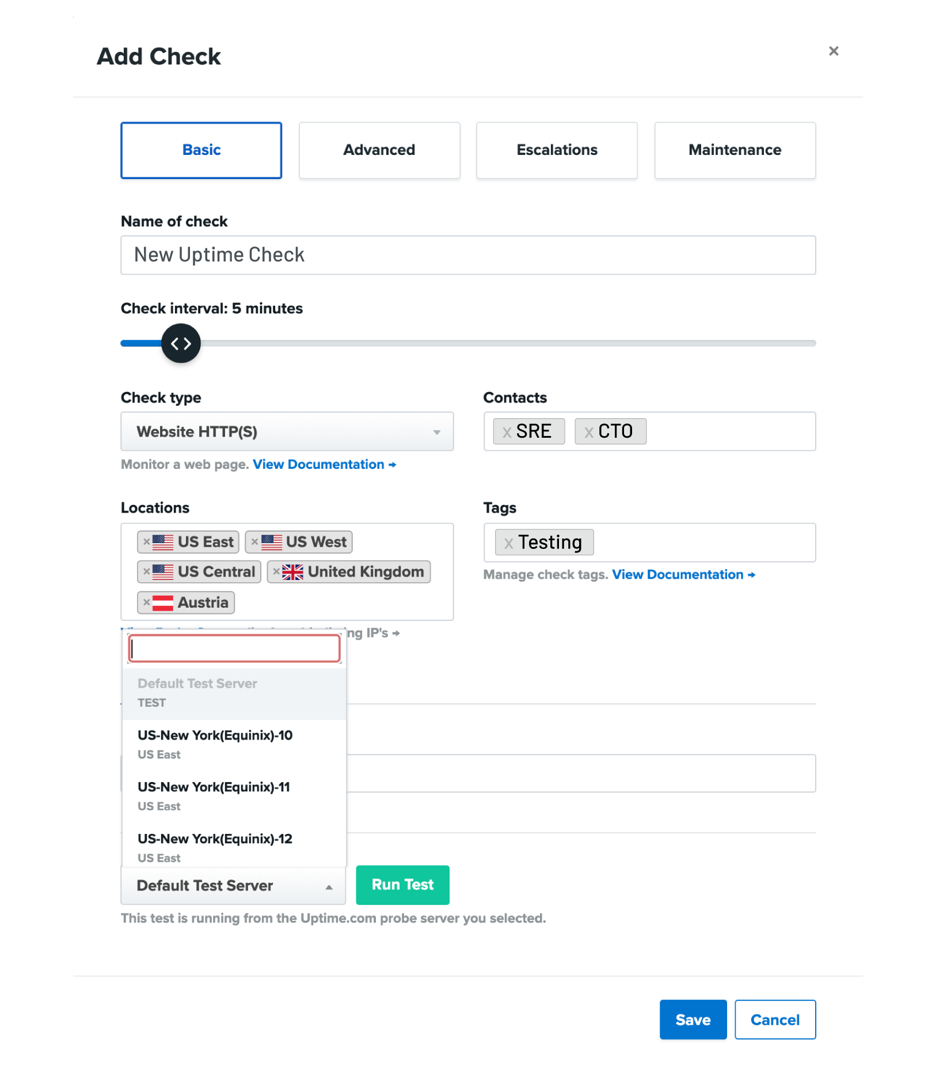947x1073 pixels.
Task: Save the new check
Action: point(693,1019)
